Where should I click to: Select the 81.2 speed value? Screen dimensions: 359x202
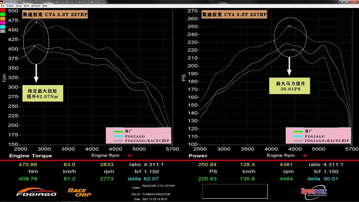[x=69, y=179]
